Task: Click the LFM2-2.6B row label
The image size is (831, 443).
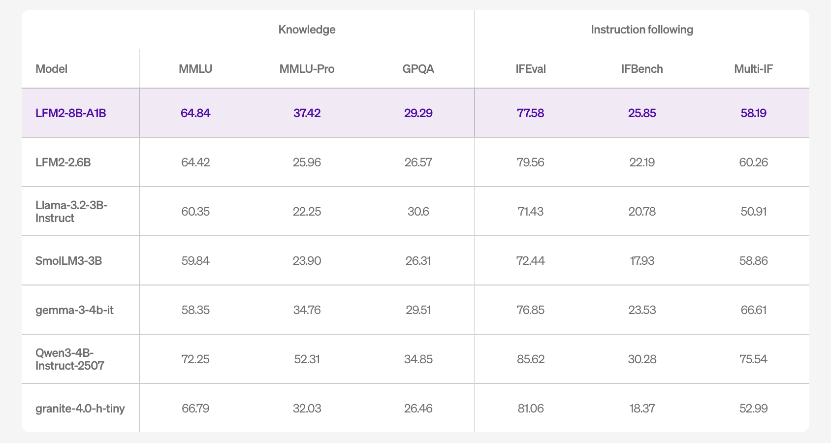Action: [63, 162]
